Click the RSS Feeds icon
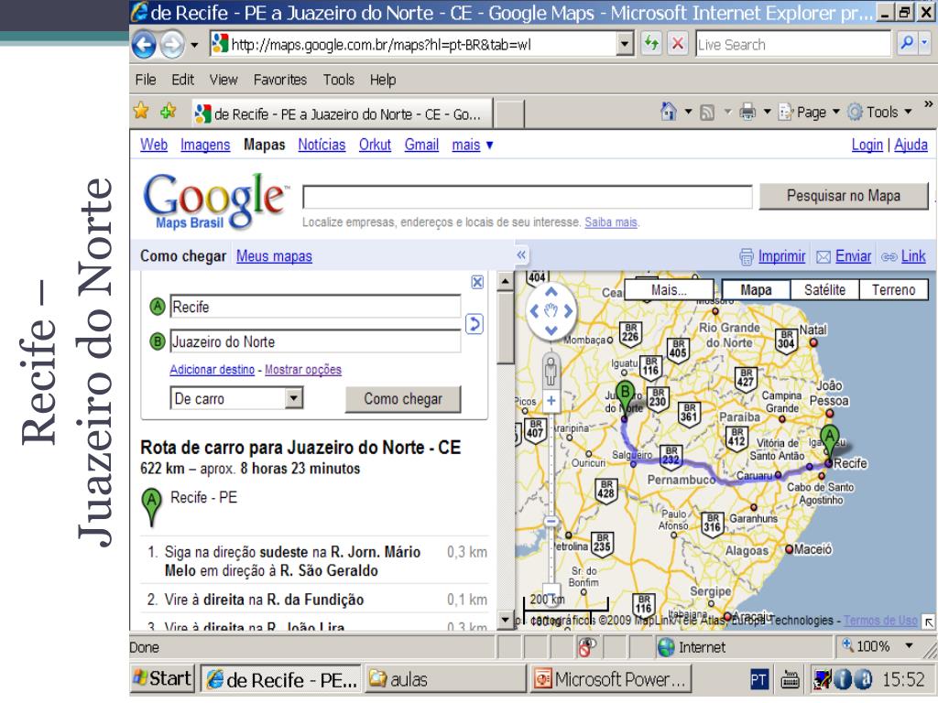938x703 pixels. pos(707,112)
